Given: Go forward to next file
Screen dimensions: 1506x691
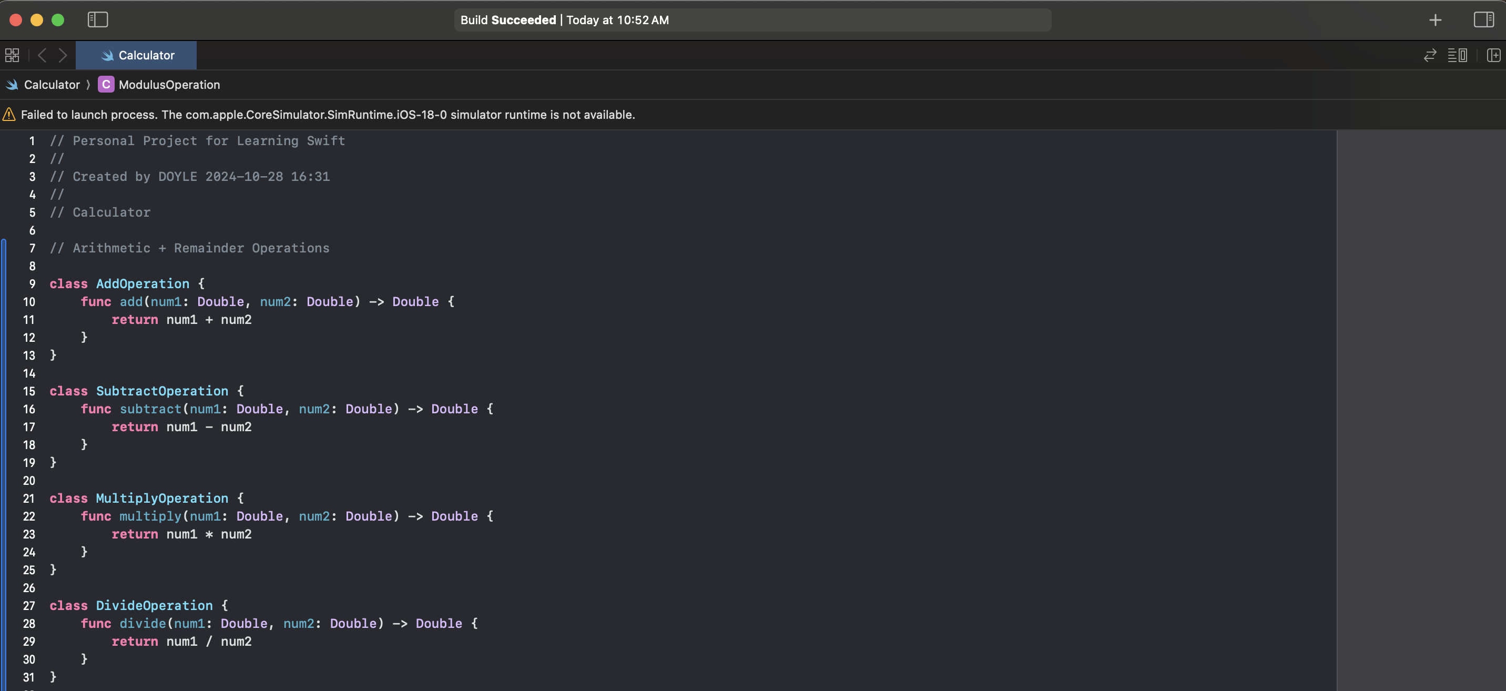Looking at the screenshot, I should pyautogui.click(x=63, y=56).
